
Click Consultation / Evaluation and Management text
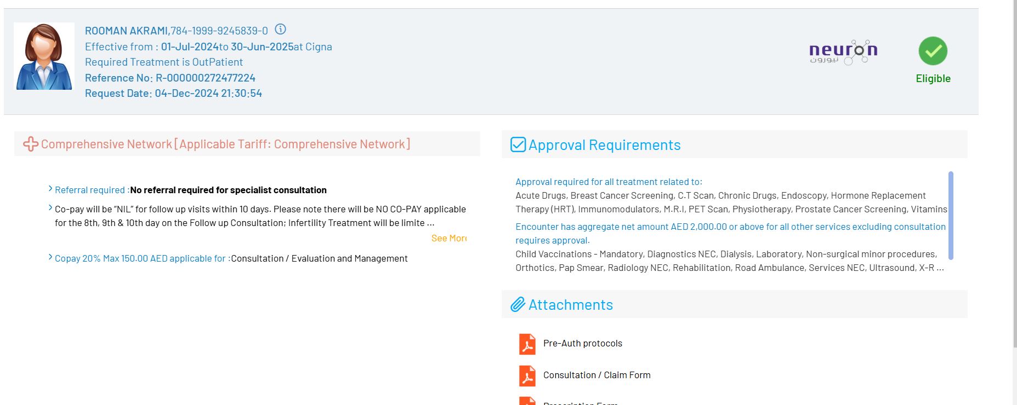point(319,258)
